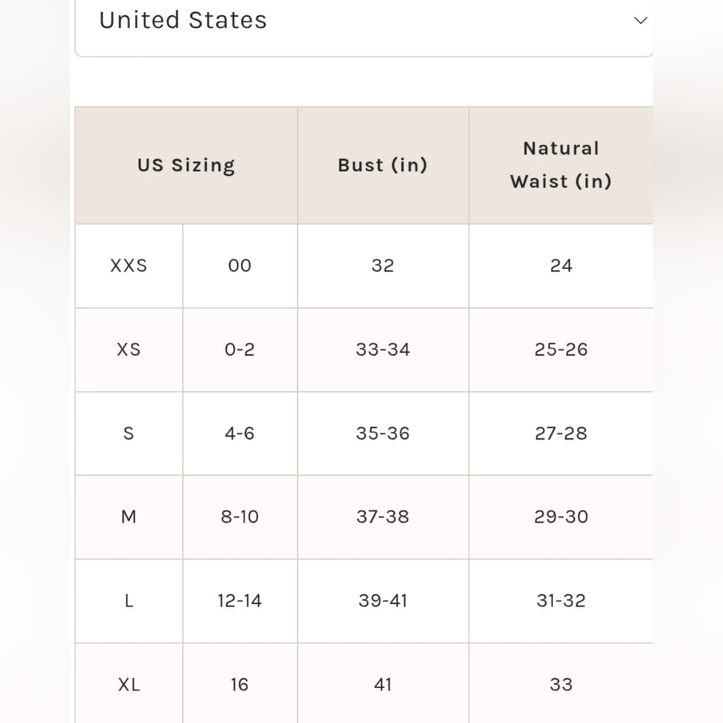This screenshot has width=723, height=723.
Task: Select the 29-30 waist measurement cell
Action: click(x=561, y=518)
